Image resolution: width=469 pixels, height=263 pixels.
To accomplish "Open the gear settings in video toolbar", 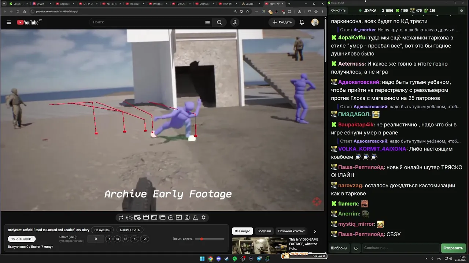I will click(x=204, y=218).
